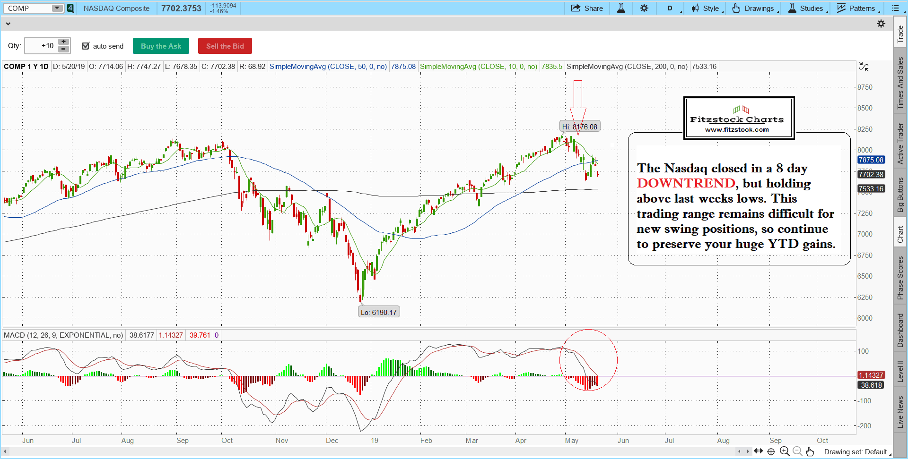Click the Sell the Bid button

pos(225,46)
